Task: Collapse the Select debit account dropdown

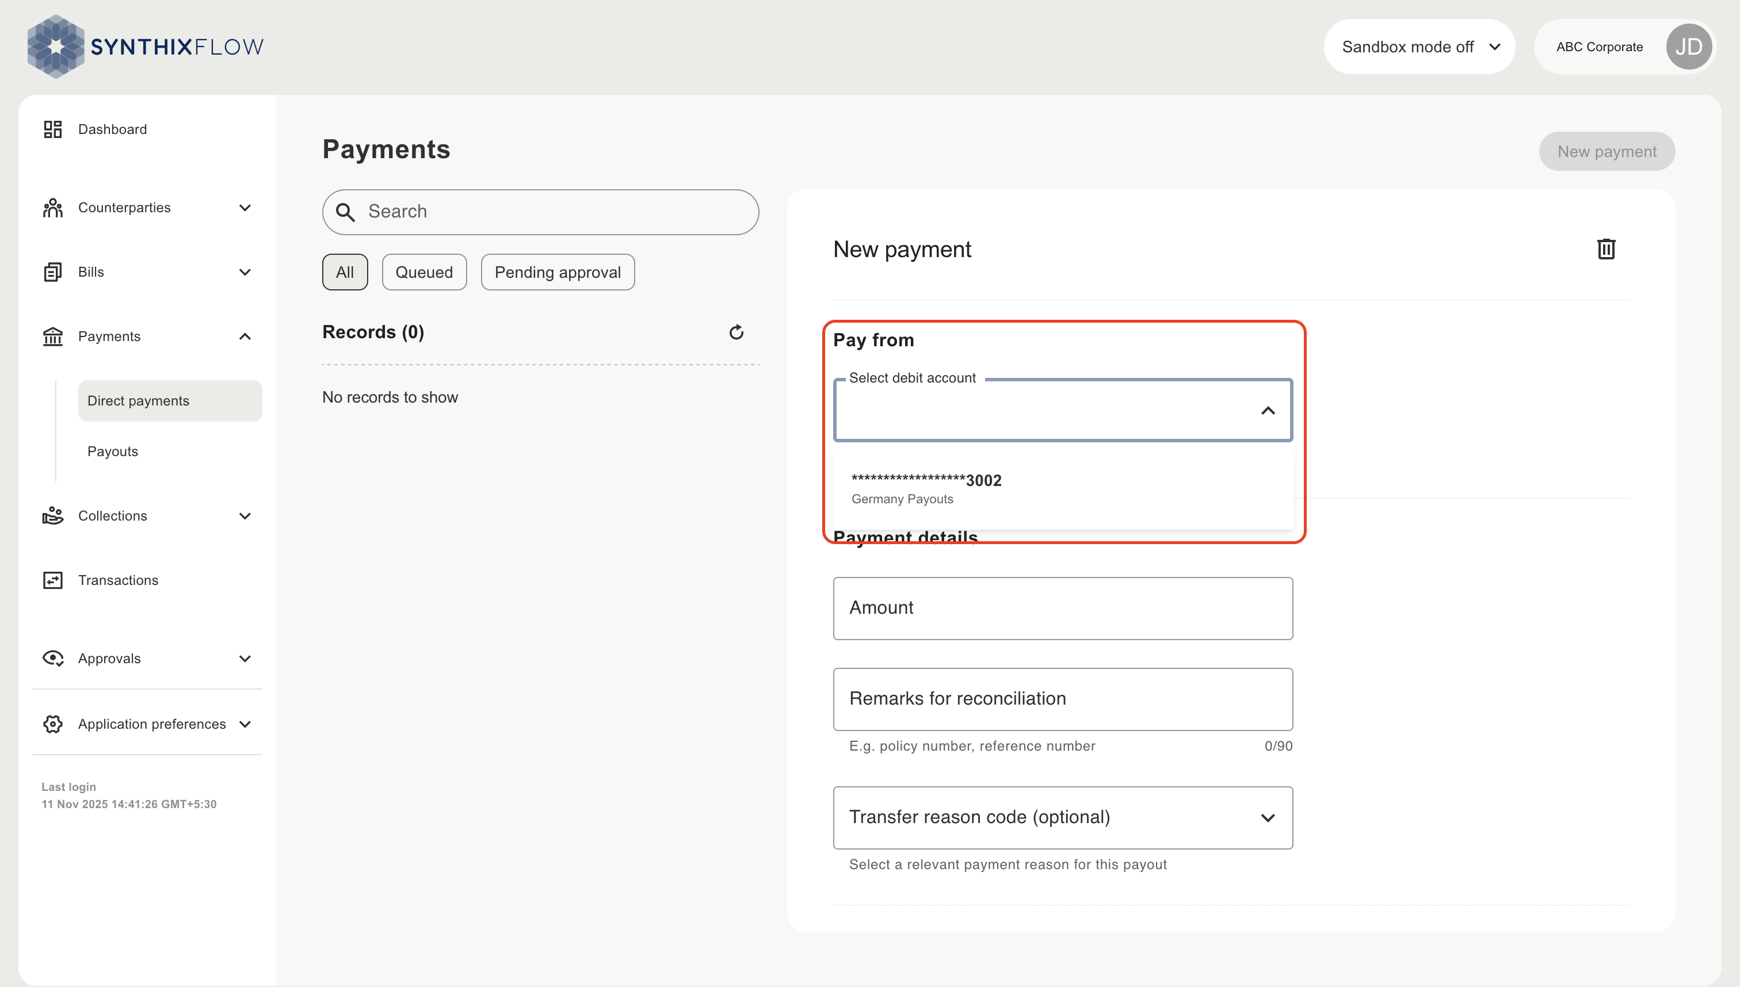Action: click(1268, 411)
